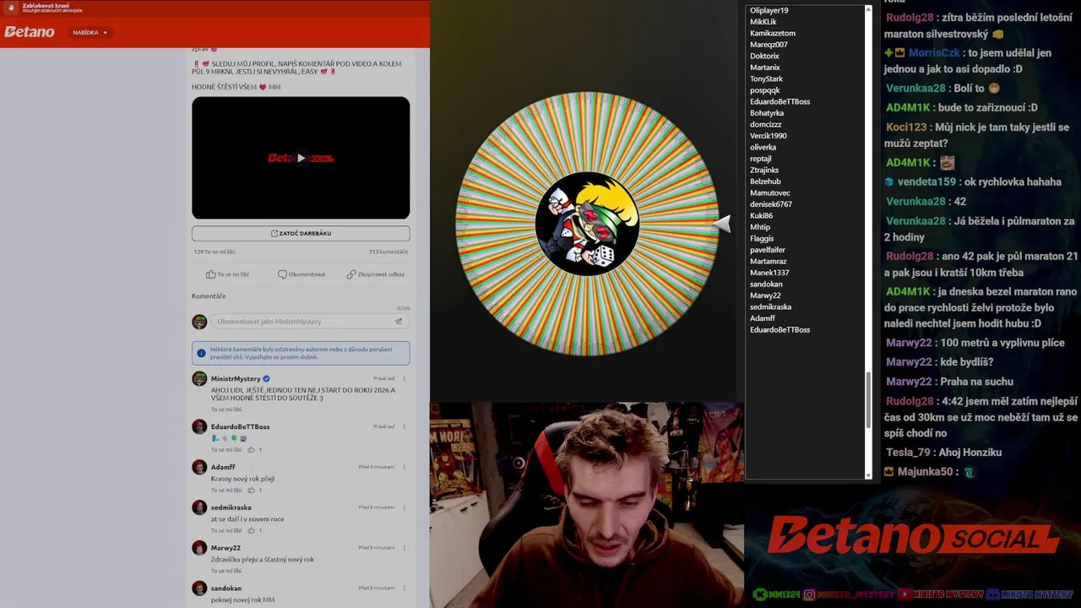Click To se mi líbí under MinistrMystery comment
Image resolution: width=1081 pixels, height=608 pixels.
point(226,410)
